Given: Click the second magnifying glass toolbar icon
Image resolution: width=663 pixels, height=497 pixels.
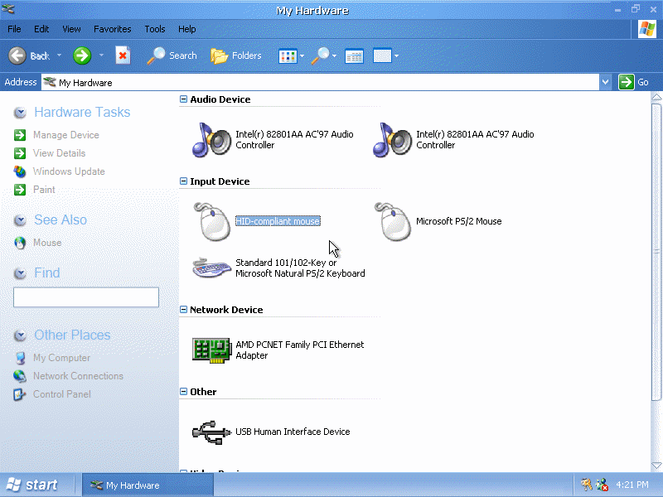Looking at the screenshot, I should tap(320, 55).
